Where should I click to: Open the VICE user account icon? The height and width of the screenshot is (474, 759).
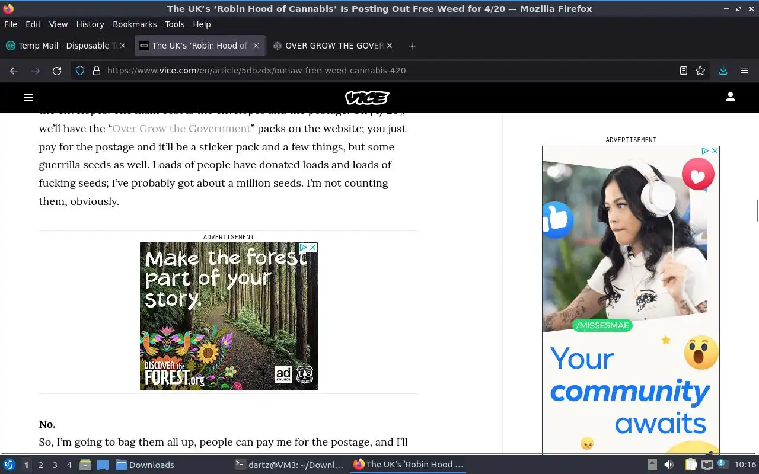click(731, 97)
